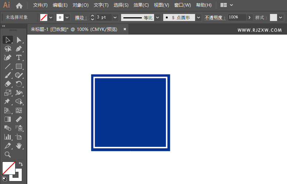Expand the fill color dropdown arrow
The image size is (287, 184).
(51, 18)
